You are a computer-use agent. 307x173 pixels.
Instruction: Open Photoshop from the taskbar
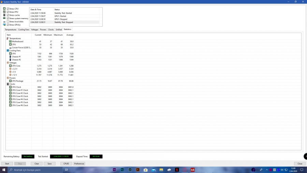click(x=122, y=170)
